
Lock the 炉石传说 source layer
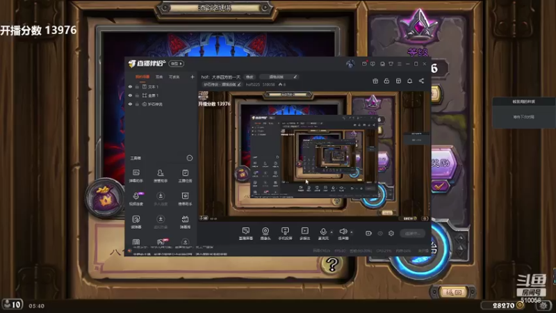[x=137, y=104]
